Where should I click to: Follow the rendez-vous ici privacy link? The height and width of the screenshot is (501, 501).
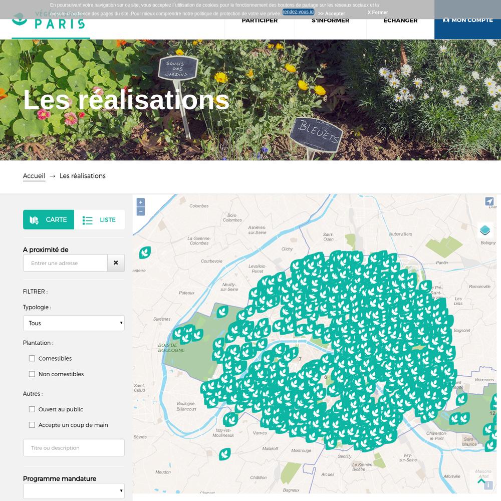(x=299, y=12)
